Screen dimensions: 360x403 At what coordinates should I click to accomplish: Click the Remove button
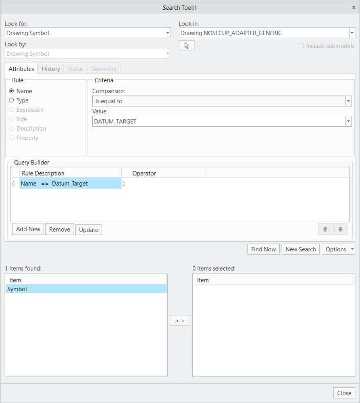point(60,229)
